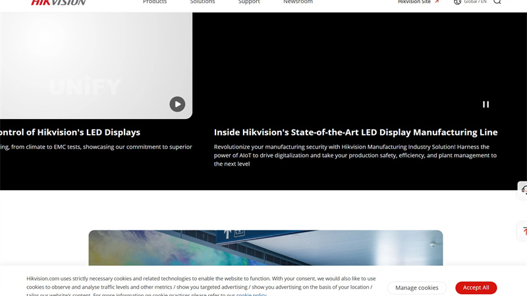Click the Manage cookies button

tap(417, 287)
